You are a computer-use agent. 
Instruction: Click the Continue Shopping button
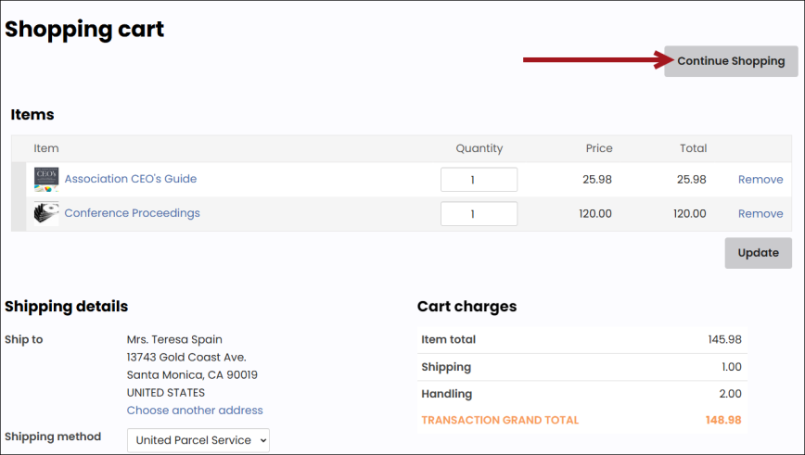(731, 61)
